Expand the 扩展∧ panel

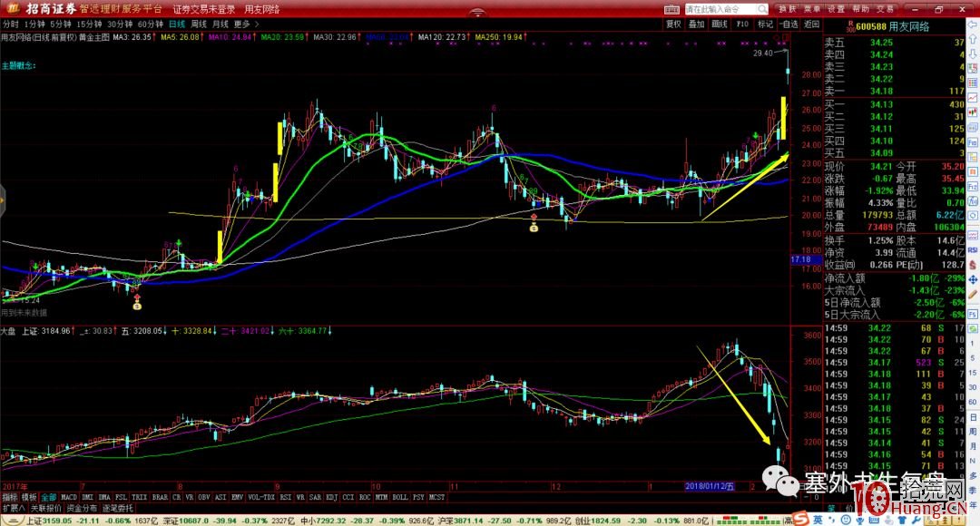(x=13, y=509)
